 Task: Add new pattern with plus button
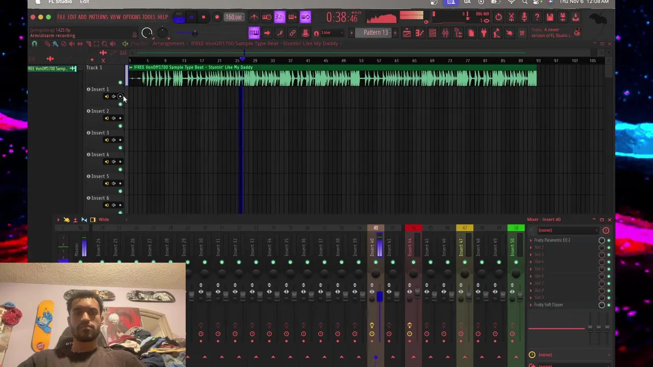click(395, 33)
